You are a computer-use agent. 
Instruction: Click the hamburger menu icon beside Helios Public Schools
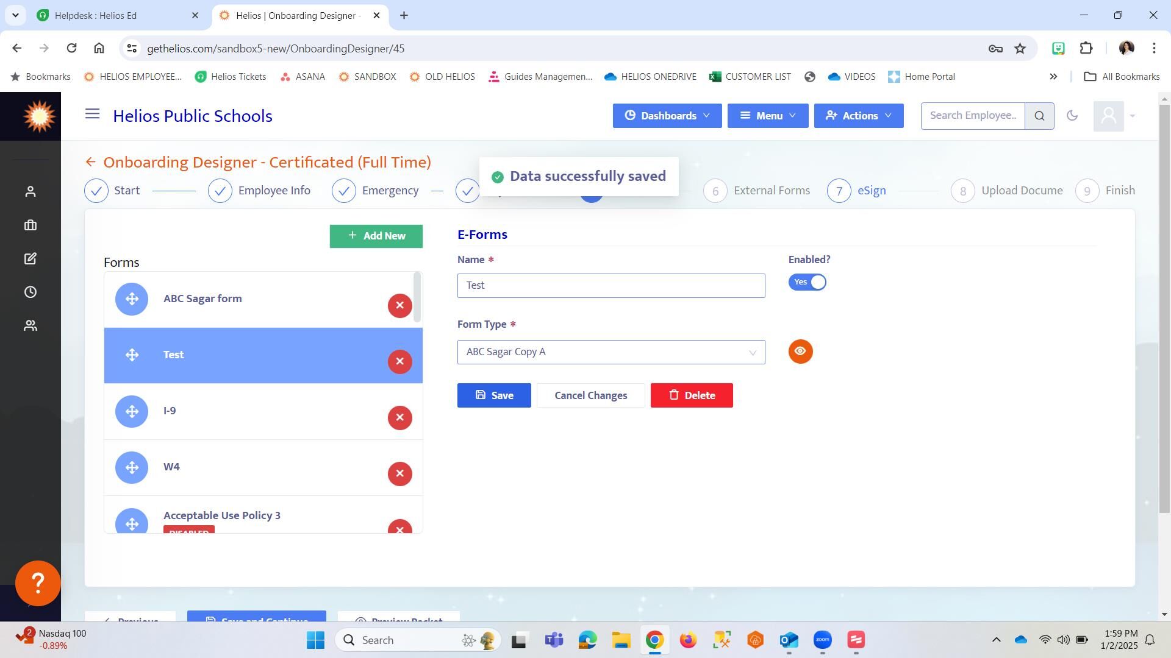(92, 114)
